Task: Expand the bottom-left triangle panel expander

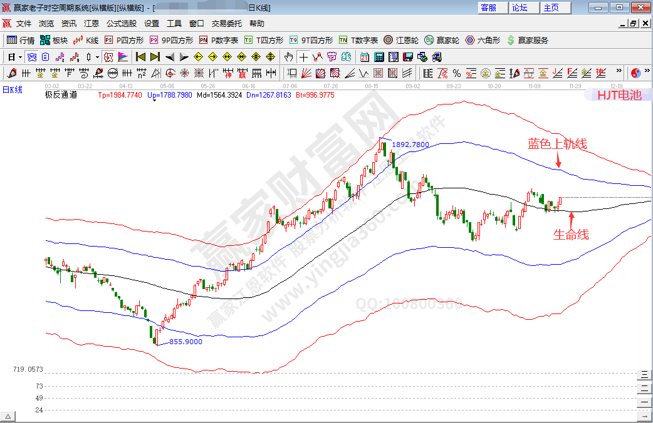Action: pos(9,416)
